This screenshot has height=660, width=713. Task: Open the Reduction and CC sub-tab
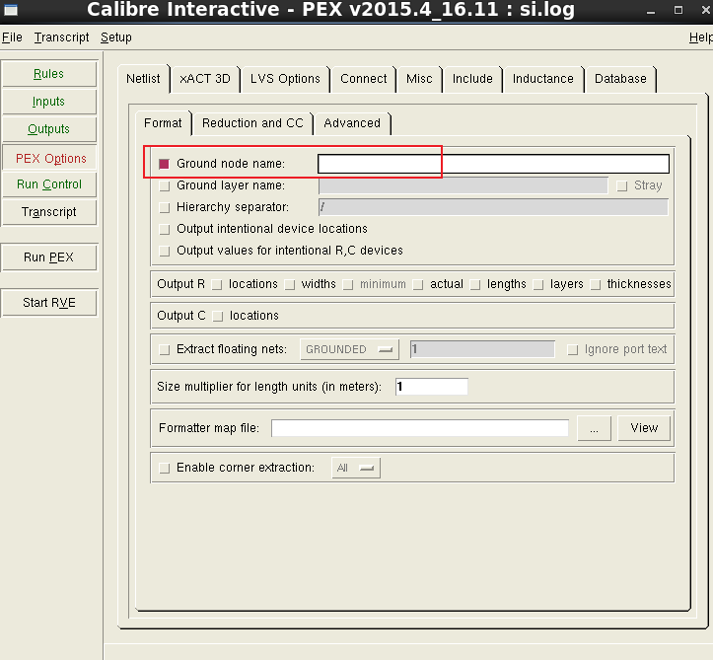click(252, 123)
